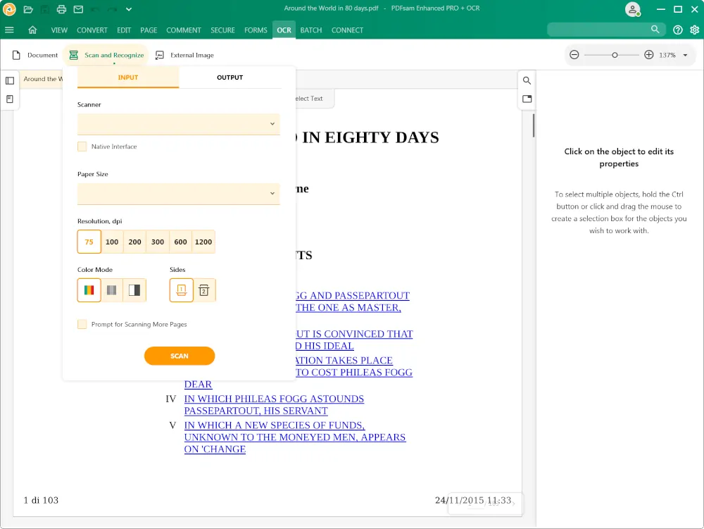Open the CONVERT menu tab
This screenshot has height=529, width=704.
(92, 30)
